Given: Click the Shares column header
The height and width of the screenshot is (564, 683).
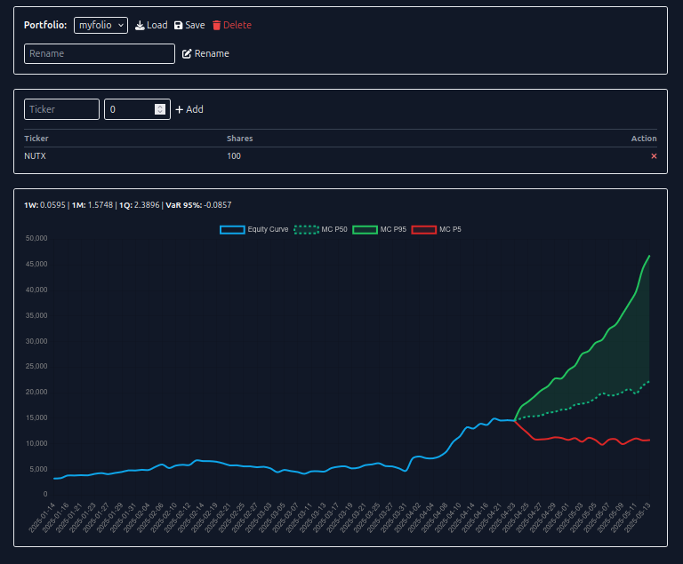Looking at the screenshot, I should click(x=239, y=139).
